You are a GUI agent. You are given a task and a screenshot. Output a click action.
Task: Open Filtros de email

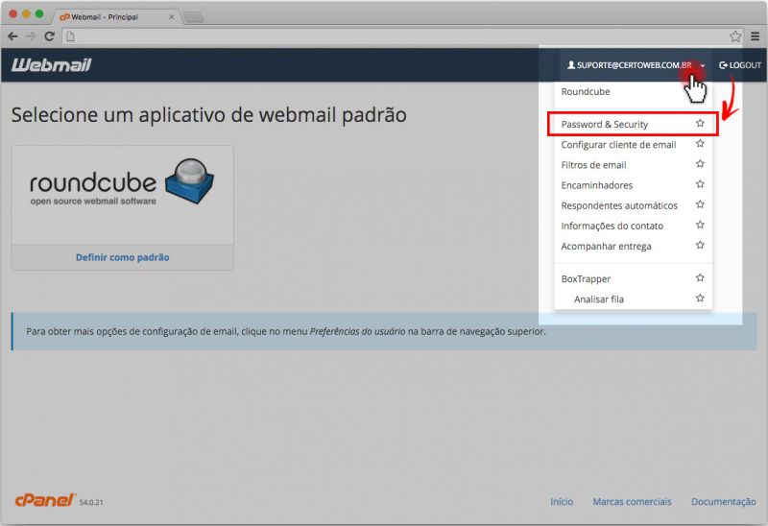593,165
